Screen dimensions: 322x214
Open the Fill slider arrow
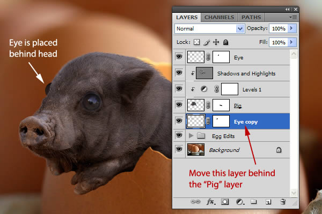pyautogui.click(x=291, y=42)
